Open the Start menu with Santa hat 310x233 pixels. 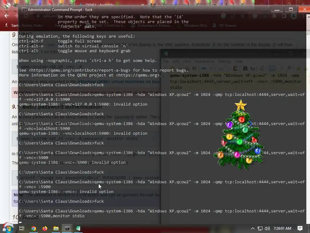click(x=8, y=228)
